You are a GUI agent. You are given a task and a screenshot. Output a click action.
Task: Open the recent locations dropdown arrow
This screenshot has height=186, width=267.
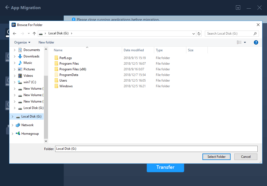29,34
